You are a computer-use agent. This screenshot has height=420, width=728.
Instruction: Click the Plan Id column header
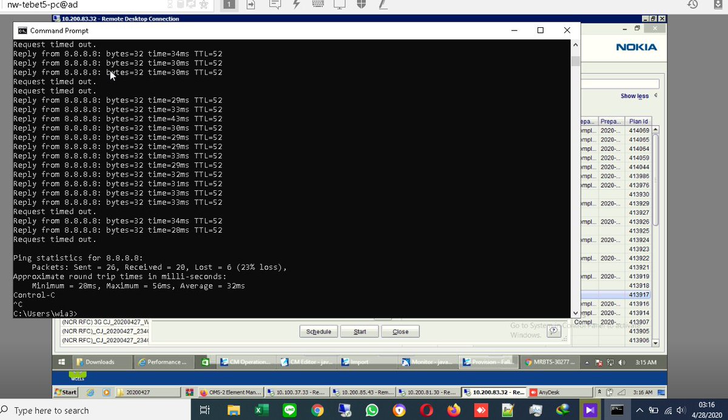click(639, 121)
